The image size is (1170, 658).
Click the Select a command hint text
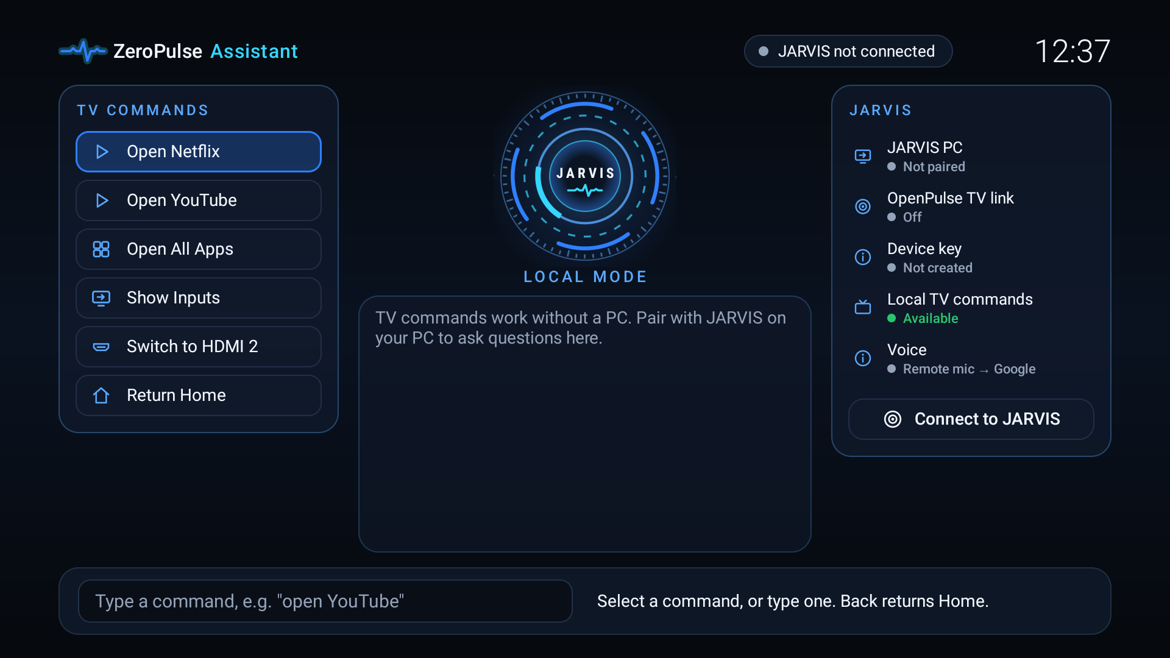793,601
